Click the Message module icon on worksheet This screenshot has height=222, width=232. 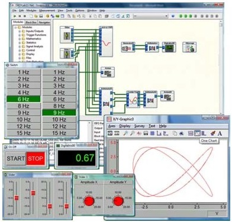coord(189,47)
